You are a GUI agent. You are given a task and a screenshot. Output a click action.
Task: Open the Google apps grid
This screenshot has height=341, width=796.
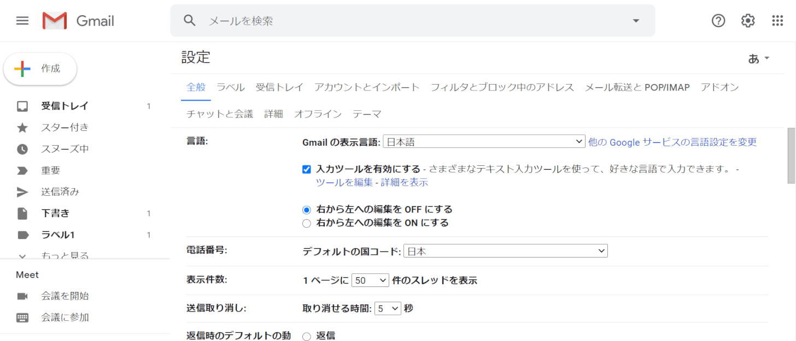pyautogui.click(x=777, y=20)
